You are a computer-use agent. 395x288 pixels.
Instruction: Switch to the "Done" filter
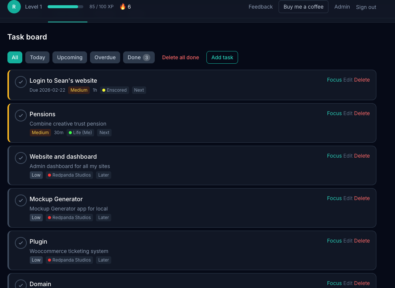pyautogui.click(x=139, y=57)
